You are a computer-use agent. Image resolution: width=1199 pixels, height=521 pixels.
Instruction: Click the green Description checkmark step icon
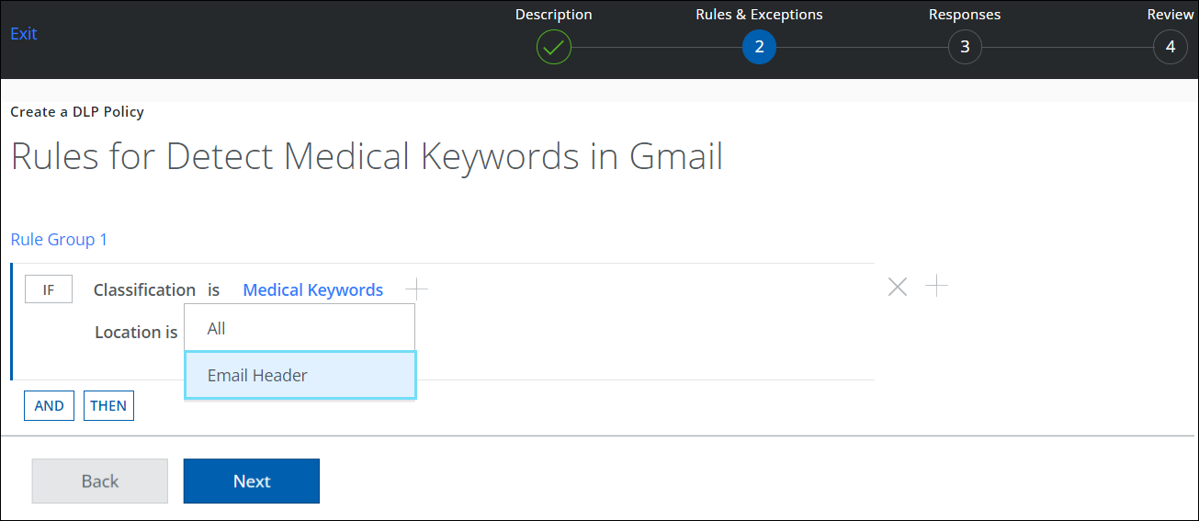pyautogui.click(x=553, y=47)
